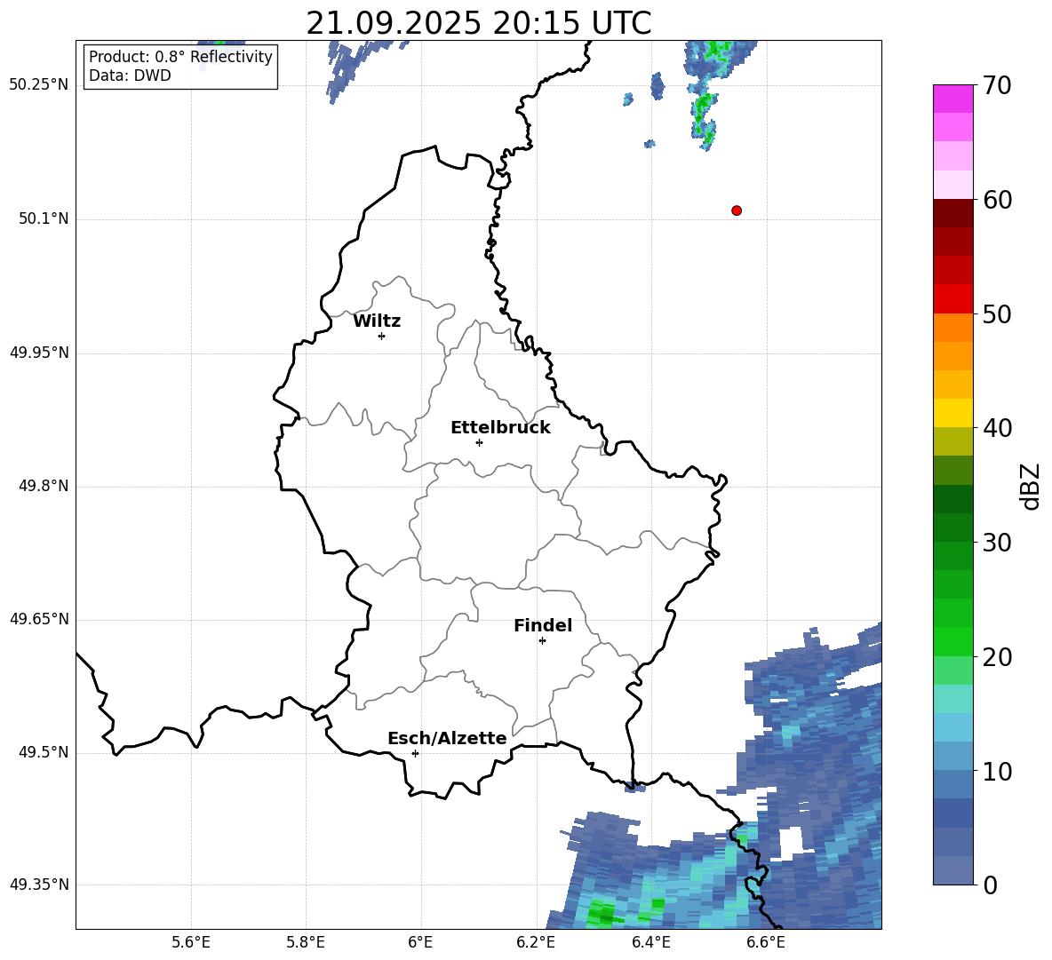Click the 5.6°E longitude label
The image size is (1052, 960).
[191, 942]
